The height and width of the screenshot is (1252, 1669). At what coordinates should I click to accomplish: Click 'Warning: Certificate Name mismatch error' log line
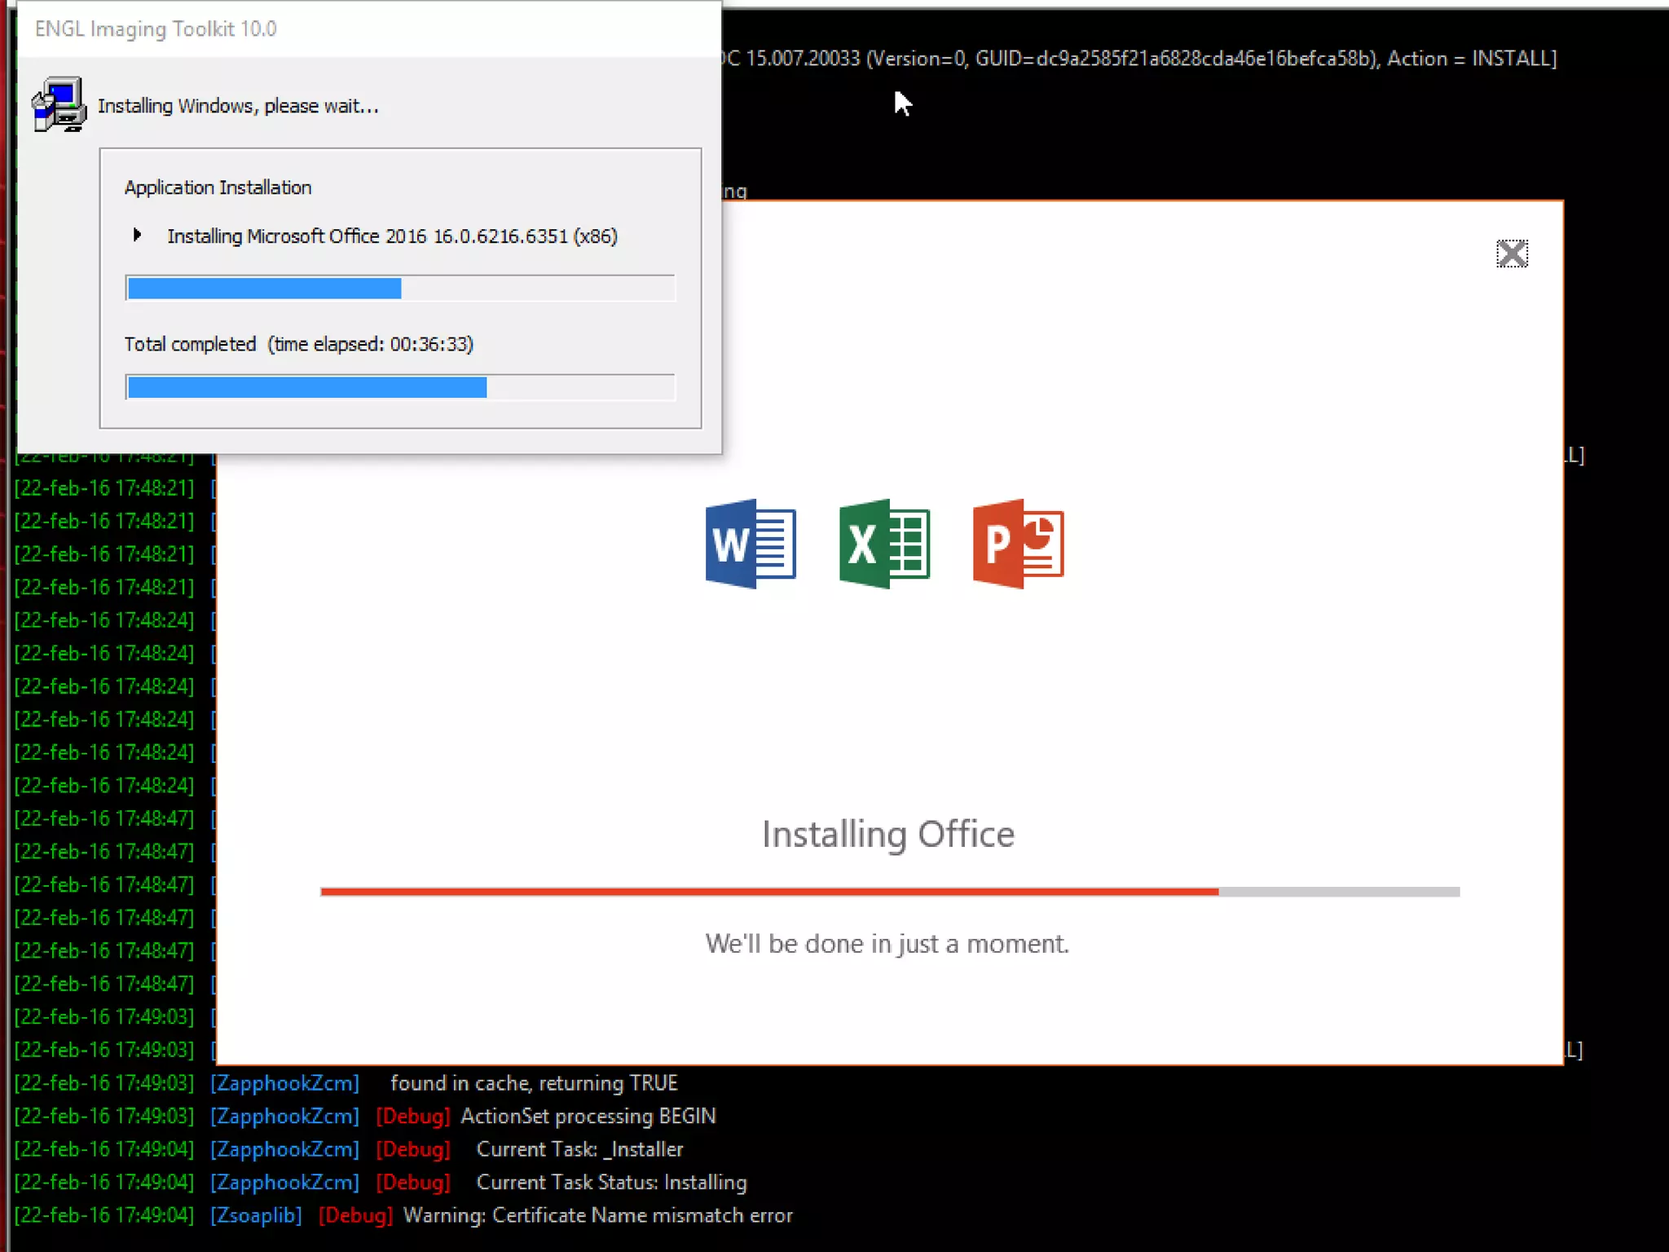point(597,1216)
